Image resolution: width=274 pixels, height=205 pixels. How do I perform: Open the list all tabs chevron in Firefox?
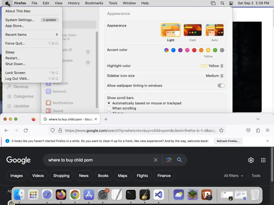[x=258, y=119]
